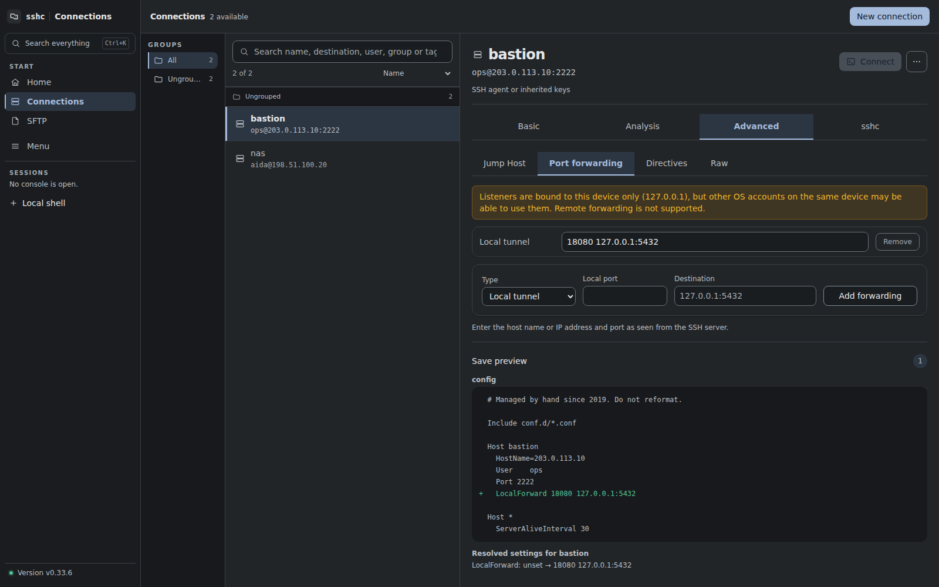The height and width of the screenshot is (587, 939).
Task: Click the folder icon of Ungrouped group filter
Action: click(x=158, y=79)
